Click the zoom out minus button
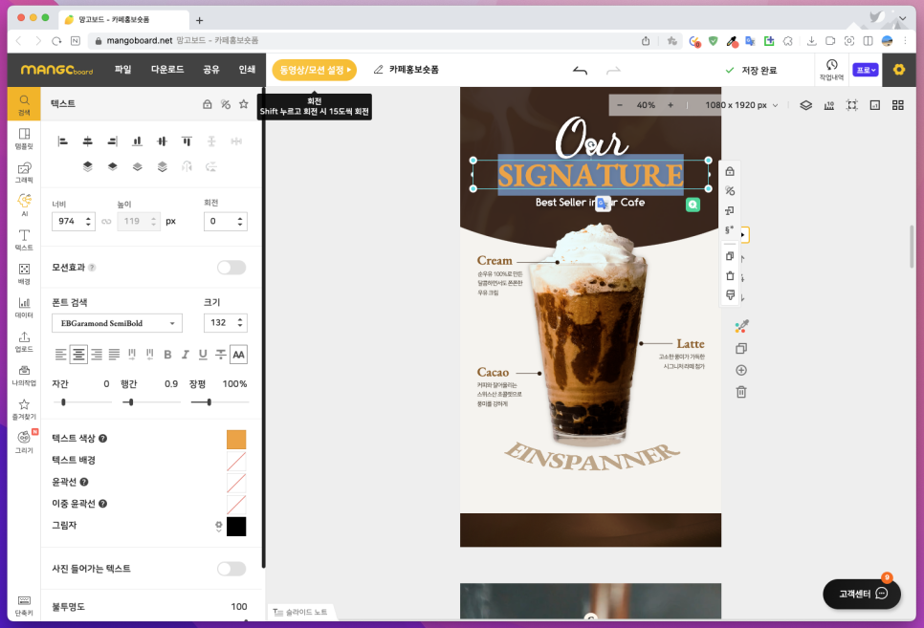Screen dimensions: 924x628 [619, 105]
